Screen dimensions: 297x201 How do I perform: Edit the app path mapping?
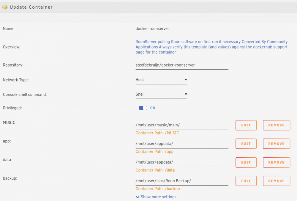(246, 144)
